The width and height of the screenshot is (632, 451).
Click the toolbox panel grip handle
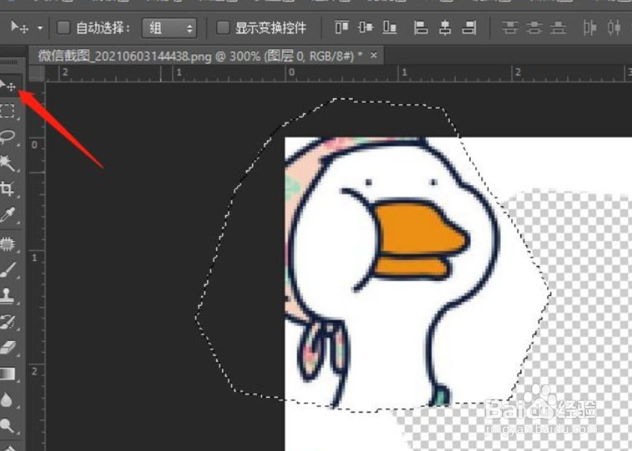9,62
